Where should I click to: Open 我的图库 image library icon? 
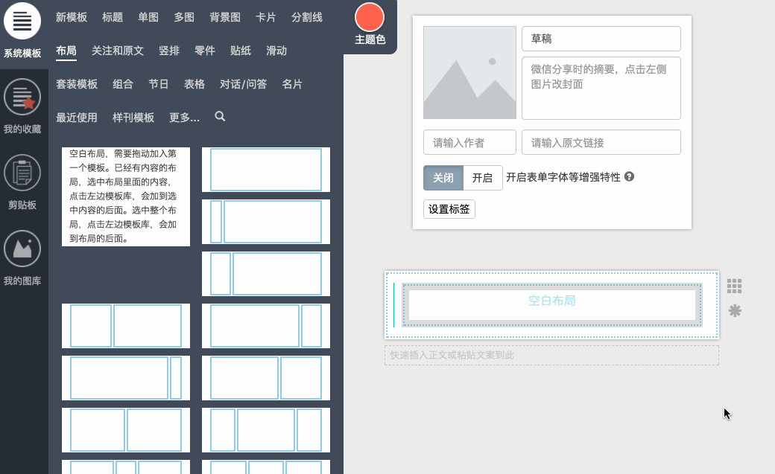22,249
